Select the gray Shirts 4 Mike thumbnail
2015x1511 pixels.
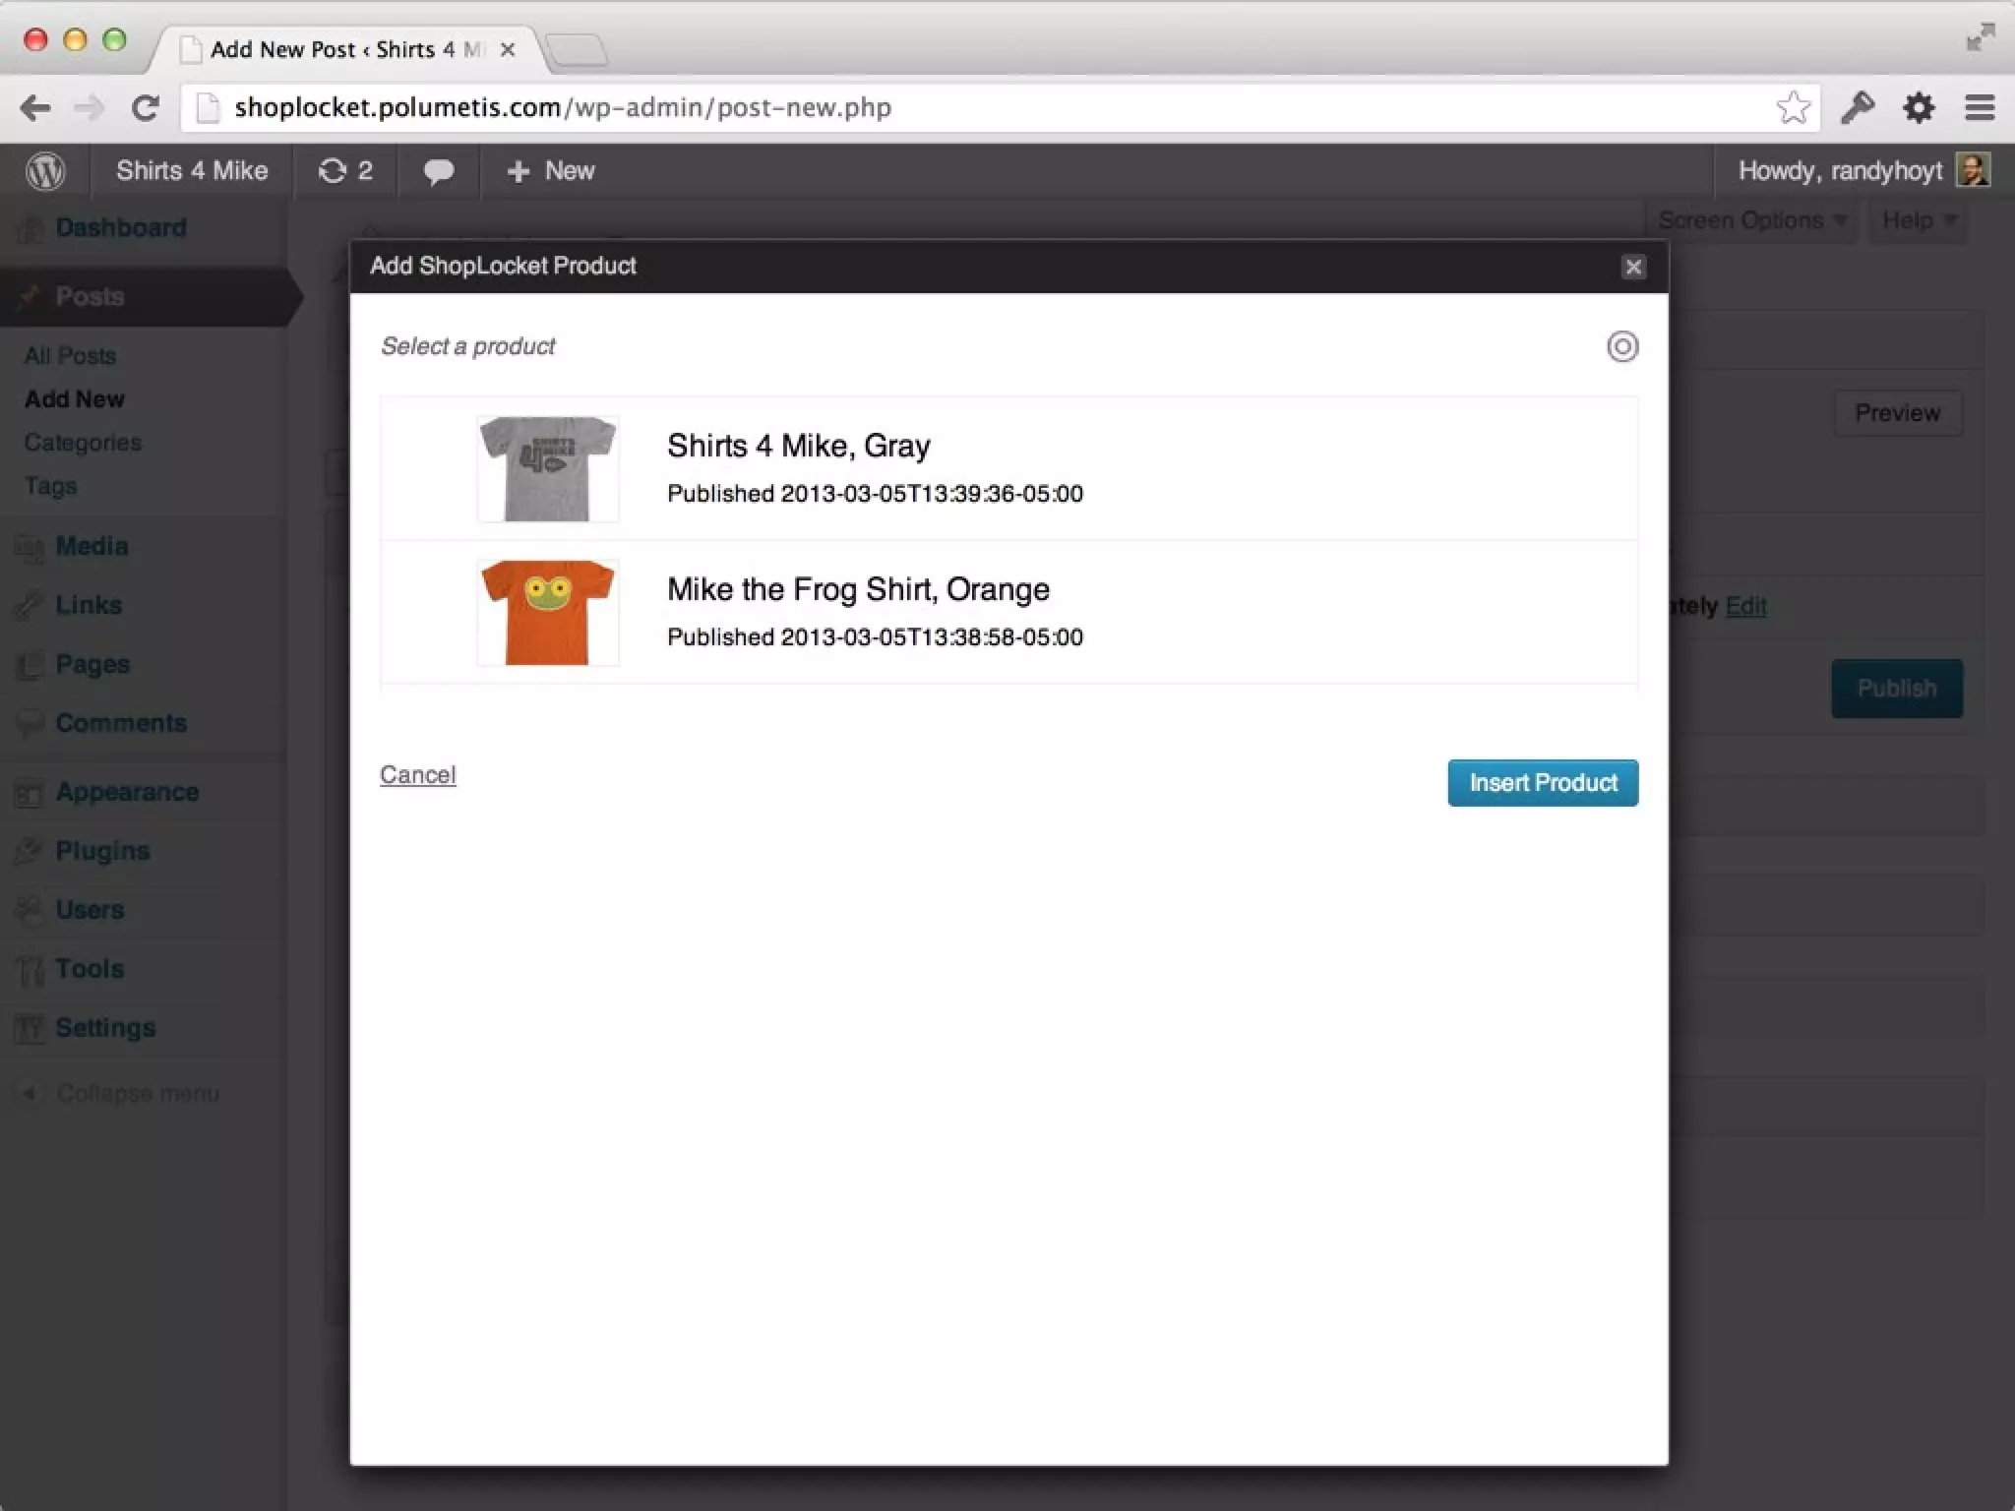click(548, 468)
